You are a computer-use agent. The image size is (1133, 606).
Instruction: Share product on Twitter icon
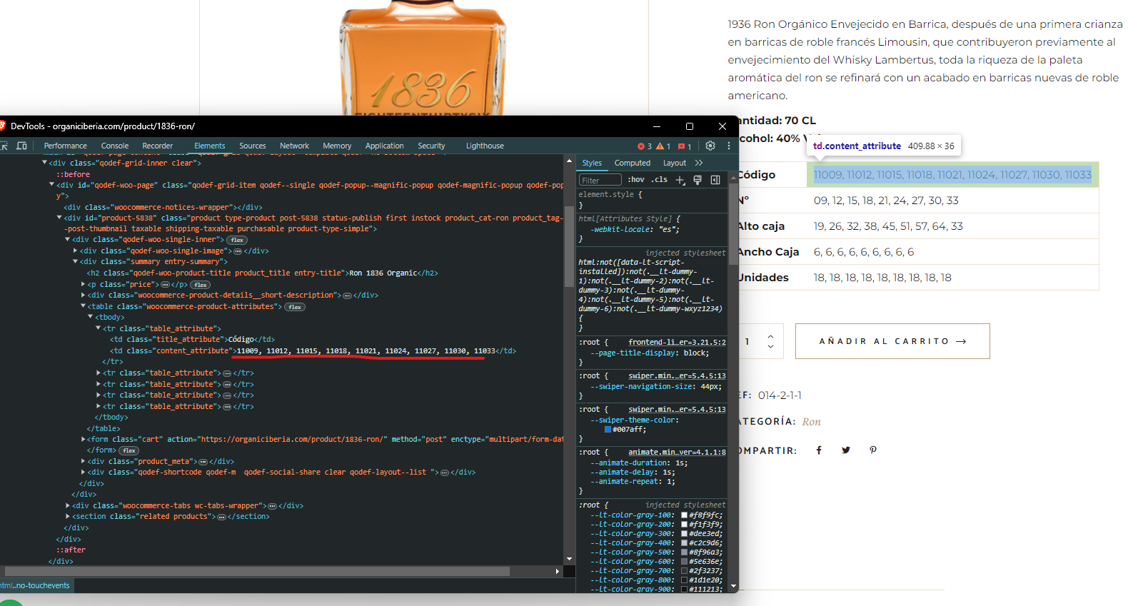tap(846, 450)
